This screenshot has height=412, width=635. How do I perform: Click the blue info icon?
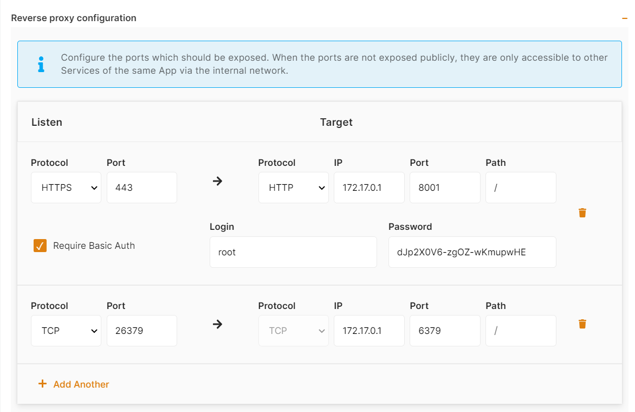41,65
